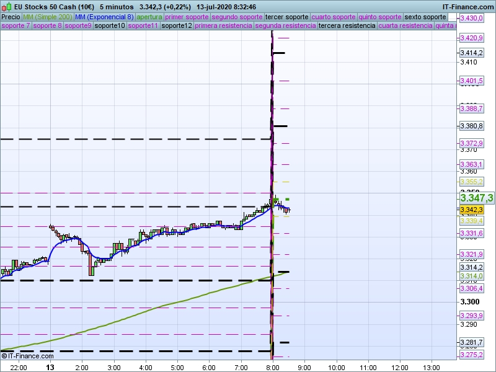Click the 'sexto soporte' legend label
This screenshot has height=372, width=496.
pos(425,17)
